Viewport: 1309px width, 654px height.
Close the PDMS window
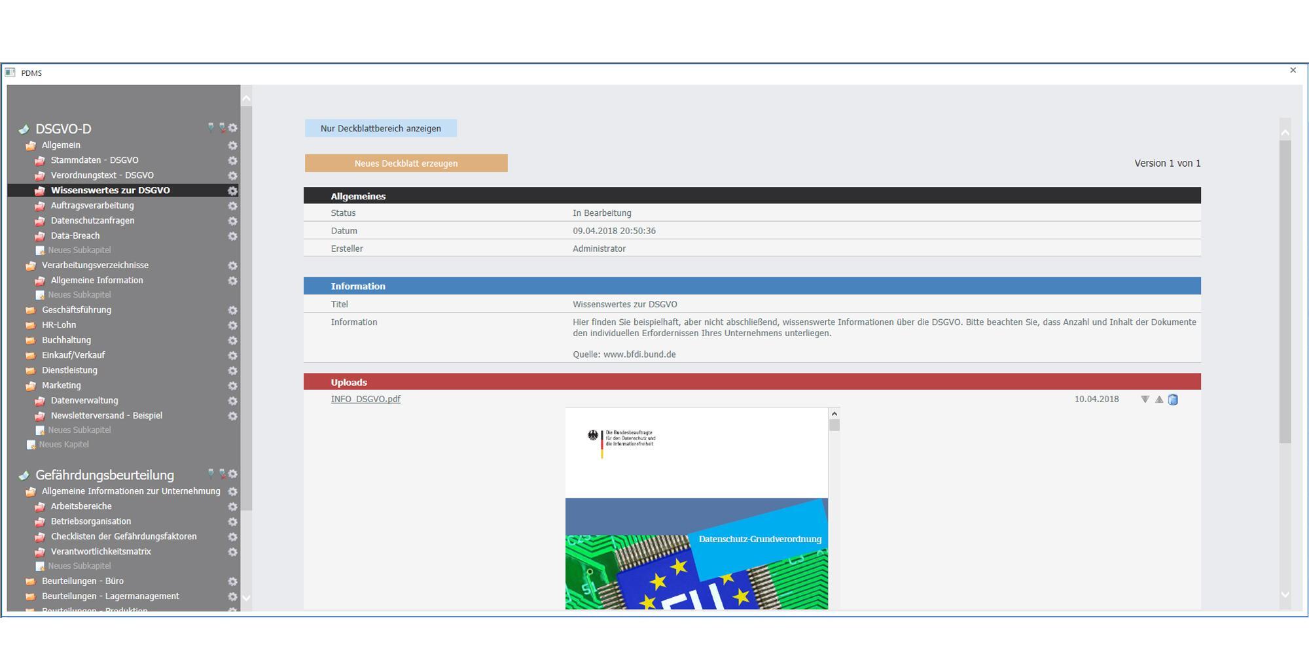click(x=1293, y=70)
